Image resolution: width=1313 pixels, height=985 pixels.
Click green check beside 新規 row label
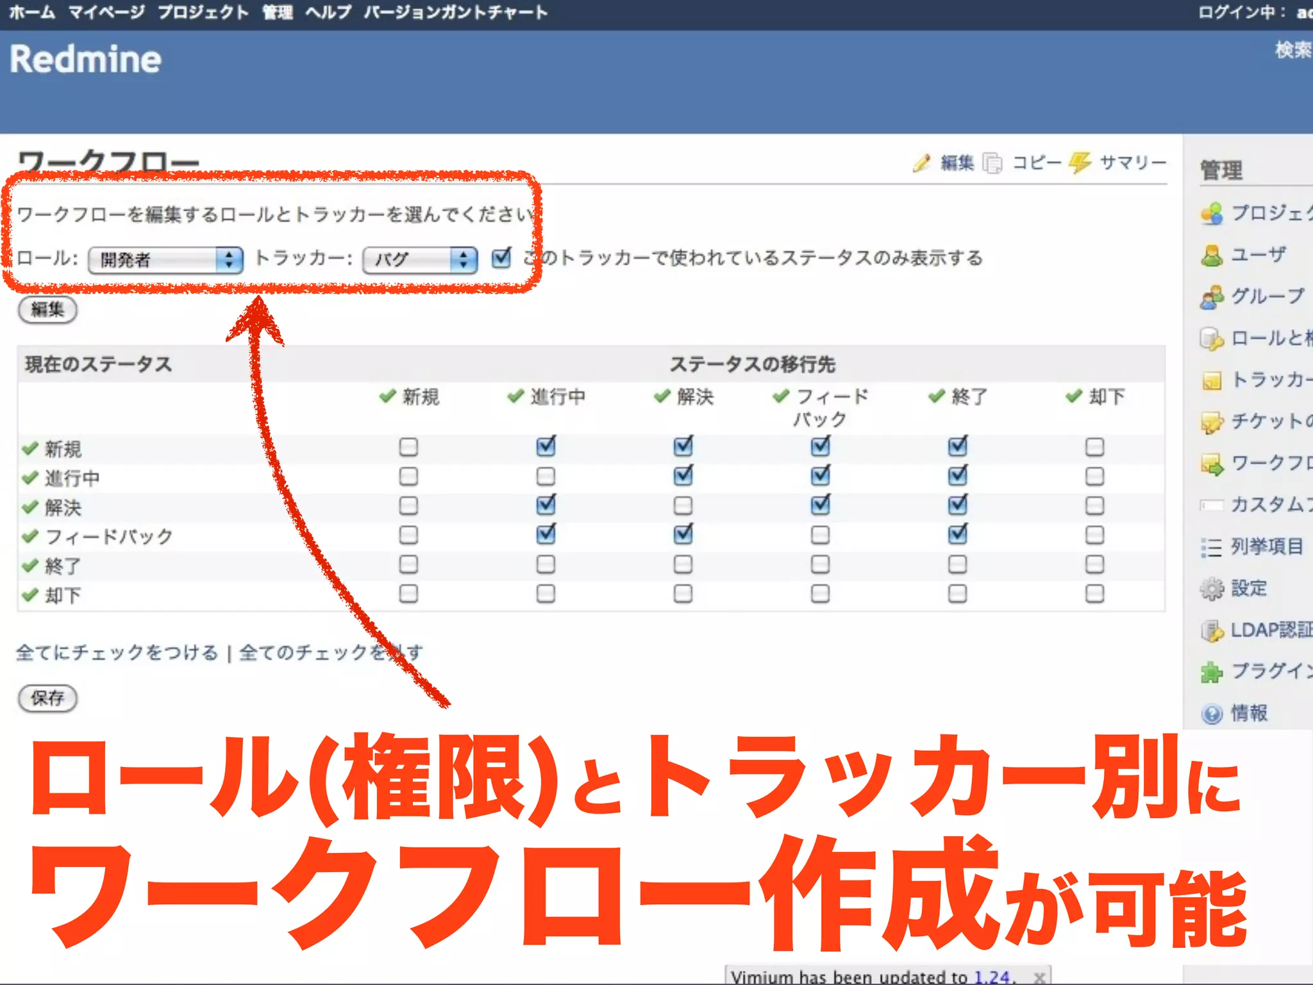30,448
